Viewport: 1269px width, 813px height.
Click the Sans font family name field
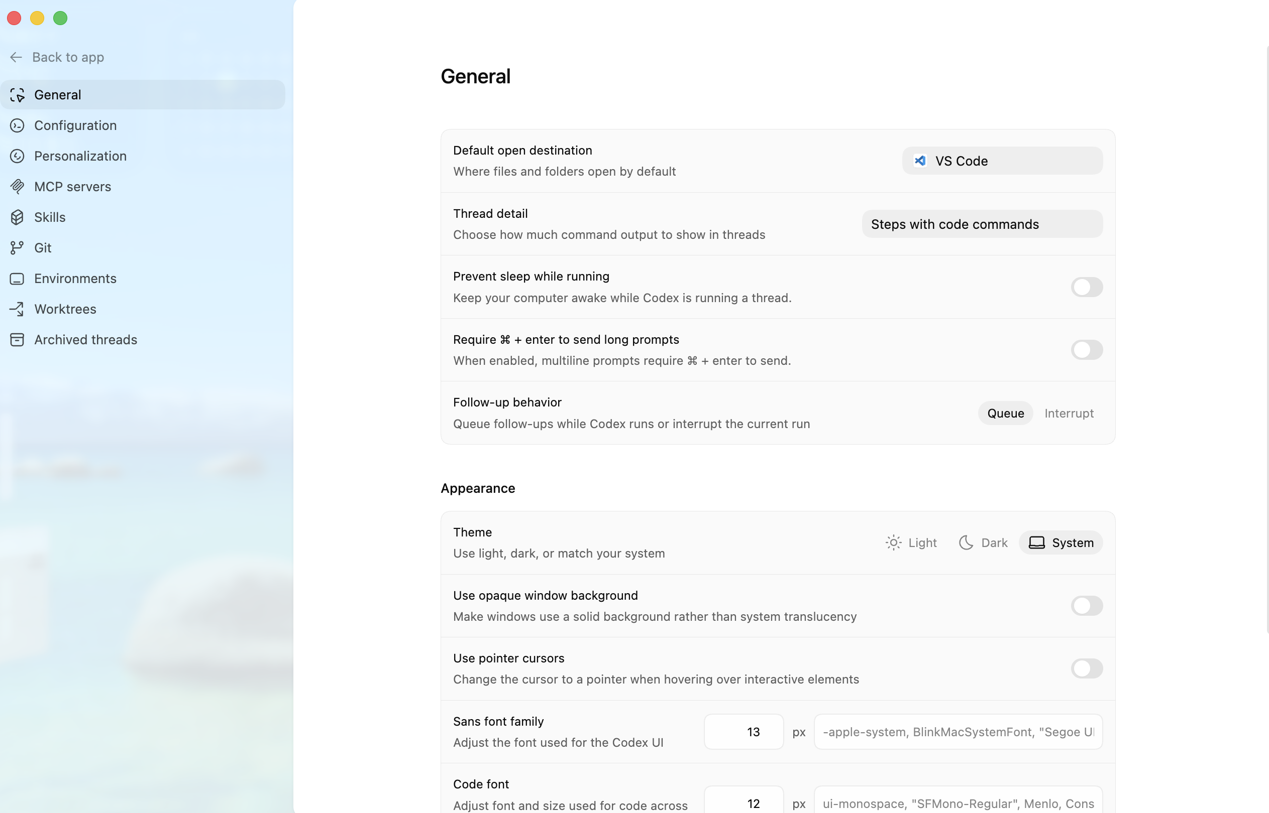(958, 732)
